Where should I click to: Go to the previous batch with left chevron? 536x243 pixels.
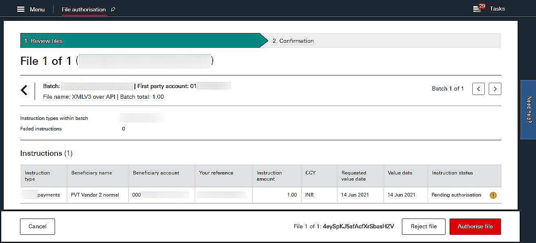478,88
